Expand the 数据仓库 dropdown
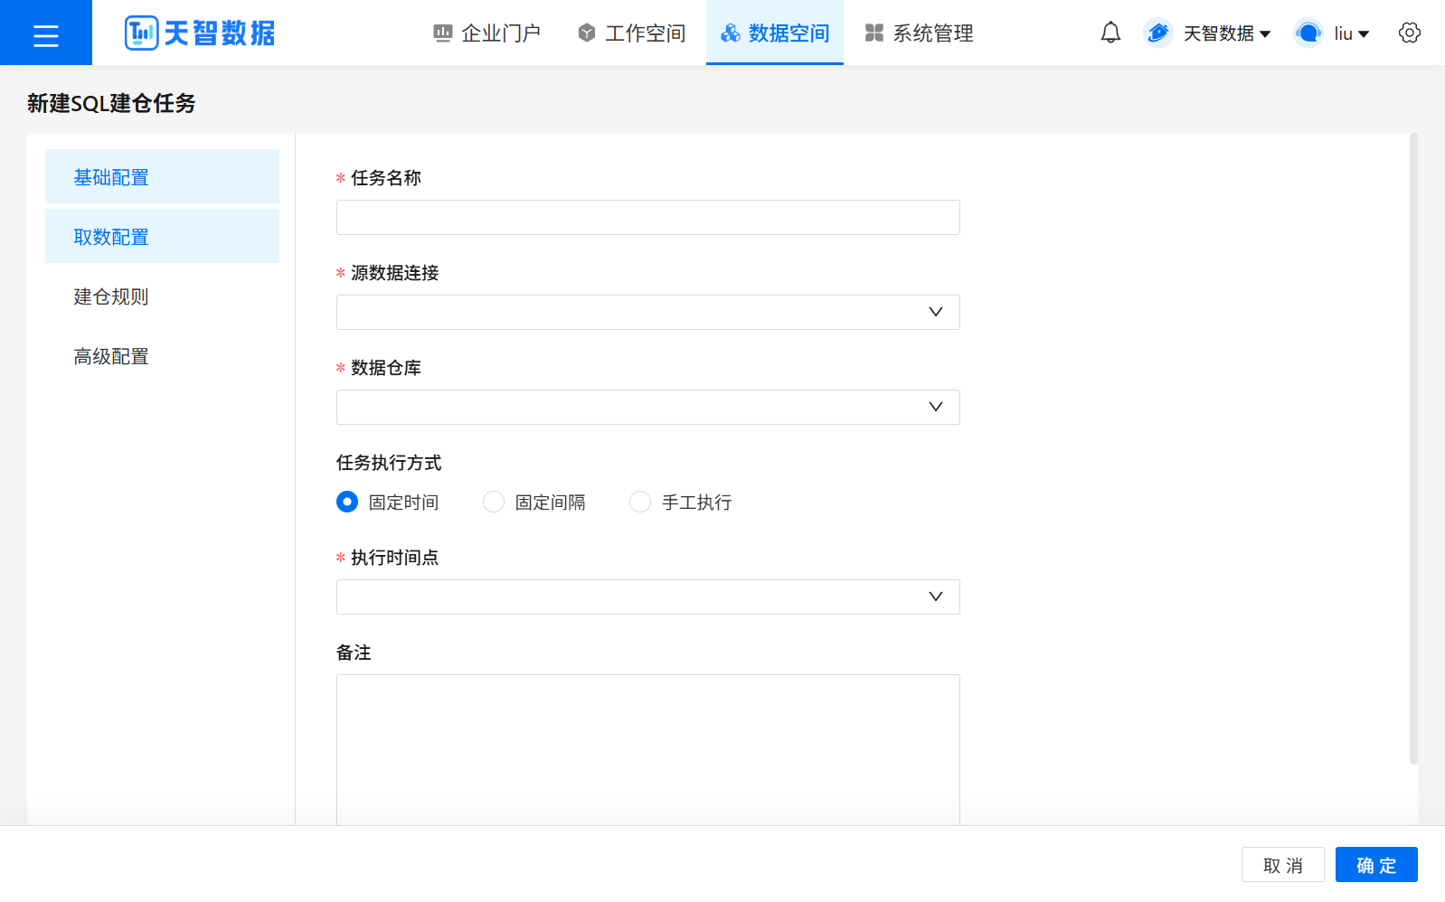The width and height of the screenshot is (1445, 902). pos(647,407)
